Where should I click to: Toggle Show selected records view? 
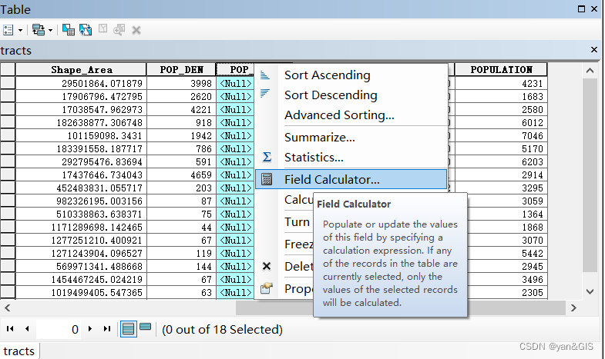145,329
